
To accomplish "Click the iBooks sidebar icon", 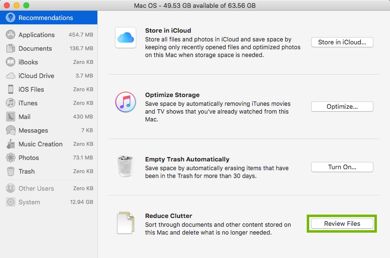I will pyautogui.click(x=10, y=62).
